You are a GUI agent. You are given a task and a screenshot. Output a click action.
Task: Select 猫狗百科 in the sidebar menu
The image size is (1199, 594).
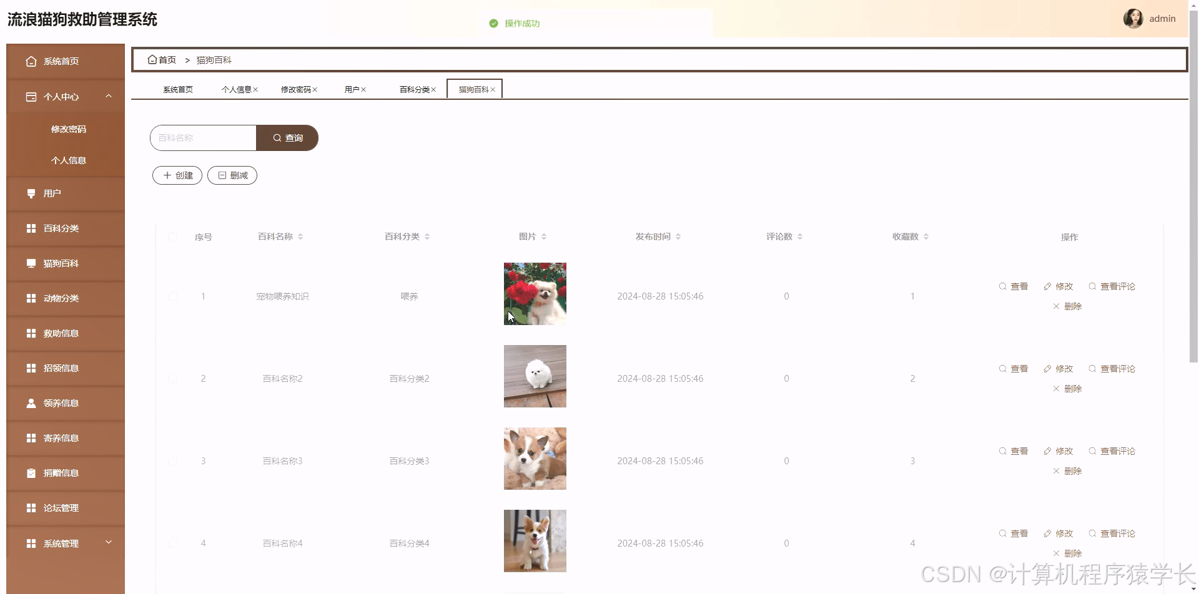pos(66,263)
